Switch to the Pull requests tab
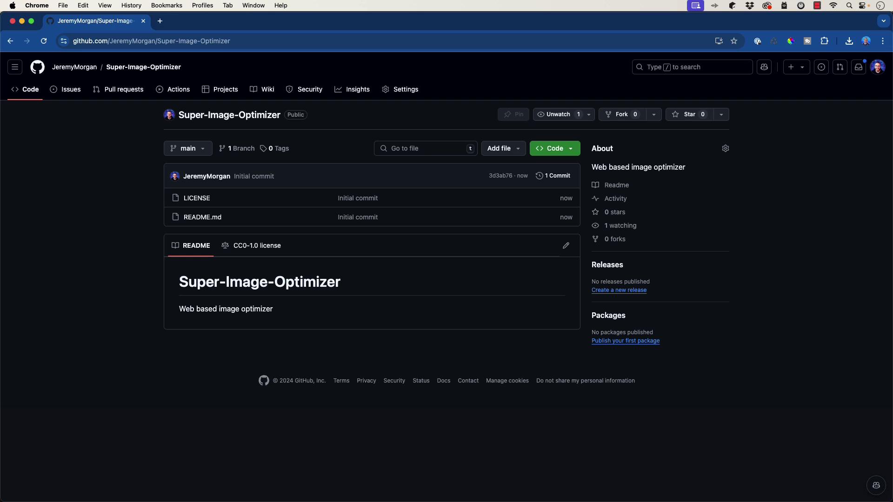Image resolution: width=893 pixels, height=502 pixels. click(x=119, y=89)
